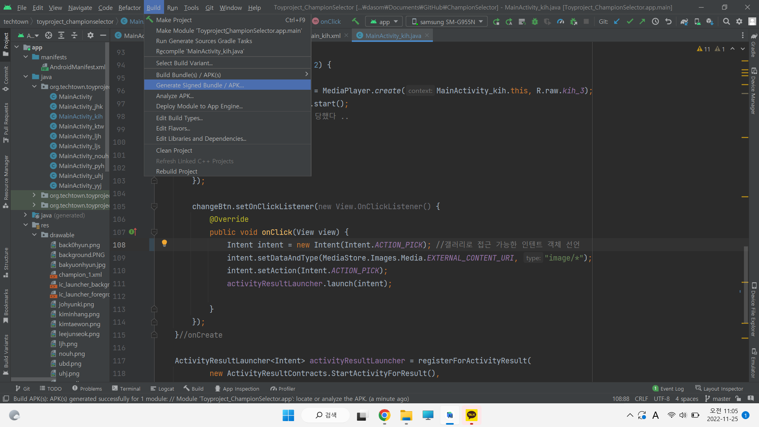Open the Android project view dropdown
The height and width of the screenshot is (427, 759).
[28, 36]
